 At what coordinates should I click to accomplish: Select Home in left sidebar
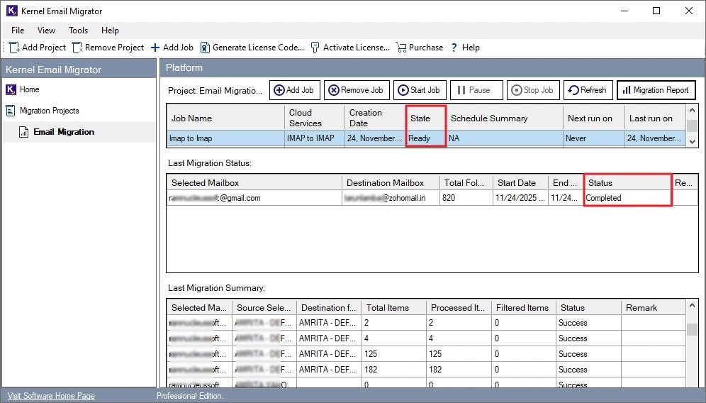point(29,89)
